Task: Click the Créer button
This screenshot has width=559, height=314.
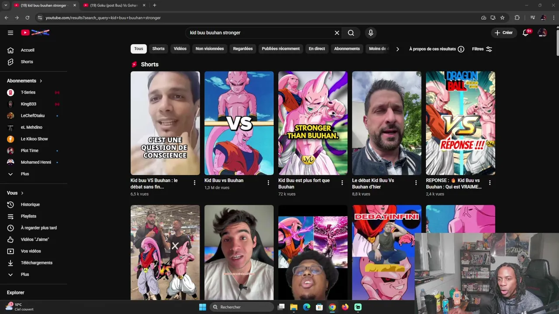Action: pos(503,33)
